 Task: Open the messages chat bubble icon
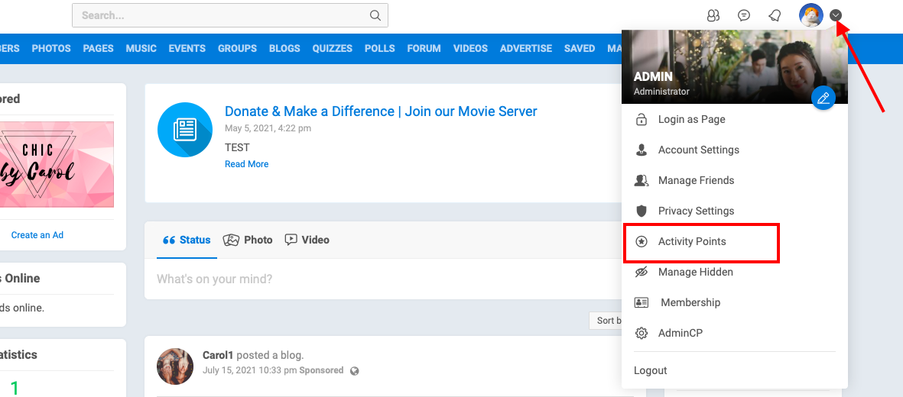744,15
